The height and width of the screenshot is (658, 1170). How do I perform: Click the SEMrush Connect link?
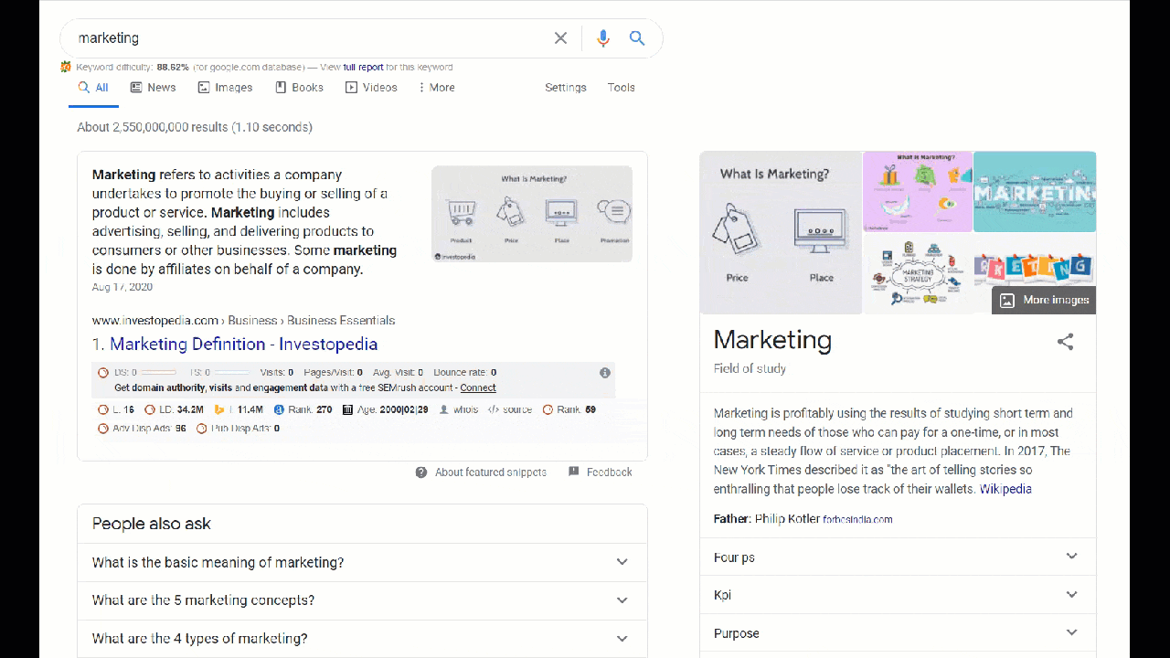coord(478,387)
